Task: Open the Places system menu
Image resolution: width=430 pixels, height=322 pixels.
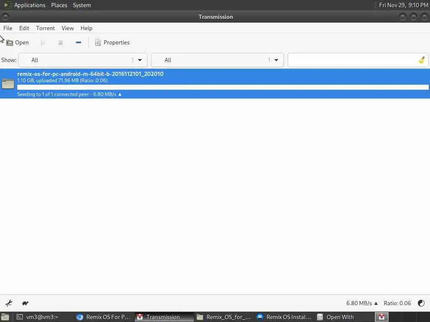Action: click(x=59, y=5)
